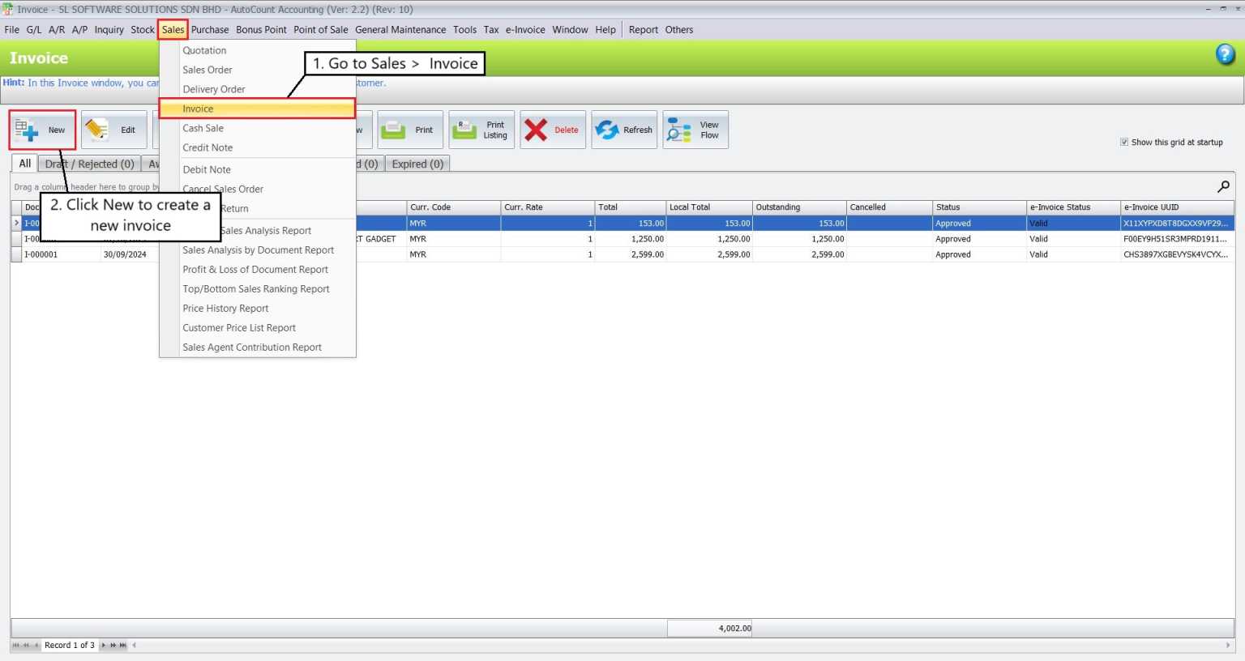This screenshot has height=661, width=1245.
Task: Click the red Delete button
Action: pos(553,130)
